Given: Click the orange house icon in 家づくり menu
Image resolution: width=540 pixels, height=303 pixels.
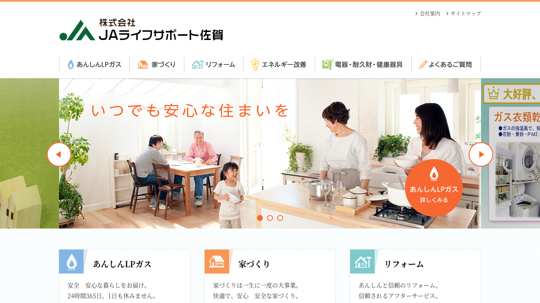Looking at the screenshot, I should point(143,64).
